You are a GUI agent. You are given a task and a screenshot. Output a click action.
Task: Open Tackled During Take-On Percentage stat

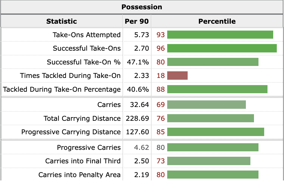[x=62, y=90]
